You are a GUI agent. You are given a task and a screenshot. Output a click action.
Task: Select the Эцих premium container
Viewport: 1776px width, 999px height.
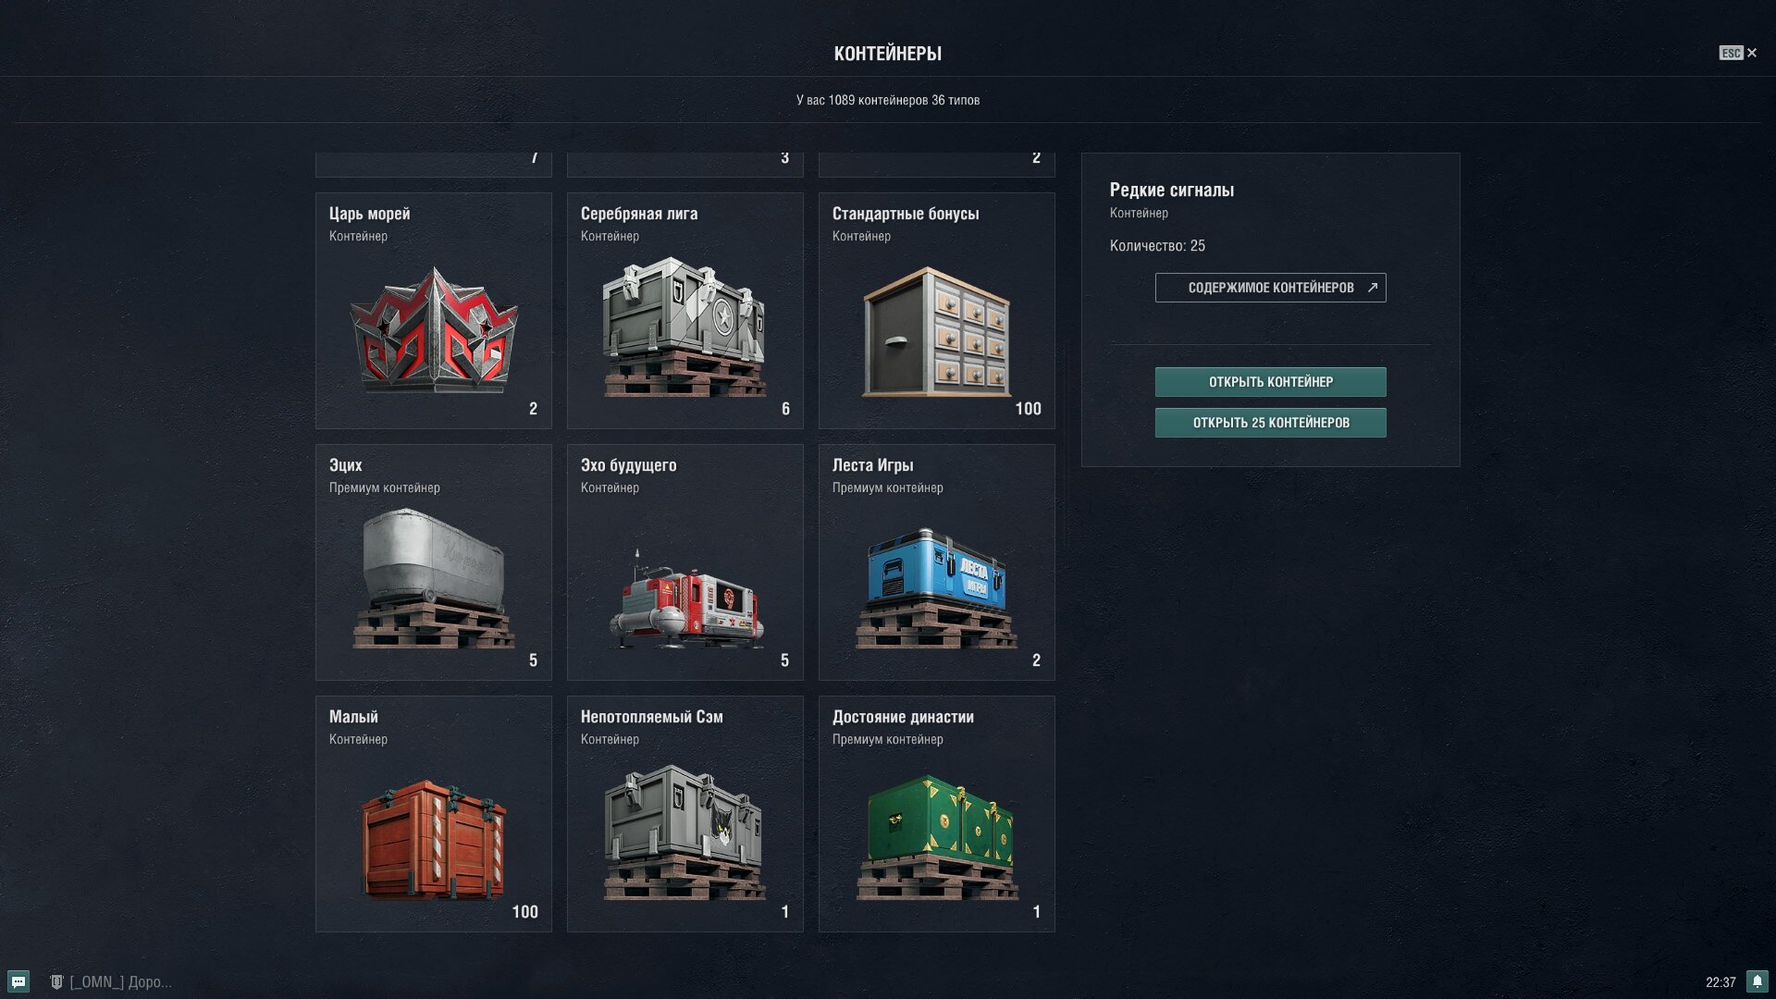click(x=434, y=562)
